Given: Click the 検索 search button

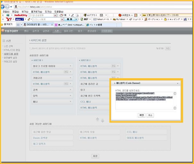Looking at the screenshot, I should [70, 19].
